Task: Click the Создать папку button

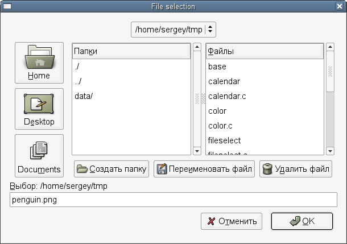Action: click(111, 169)
